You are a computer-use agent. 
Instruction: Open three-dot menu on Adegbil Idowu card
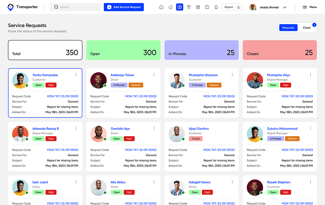tap(232, 182)
